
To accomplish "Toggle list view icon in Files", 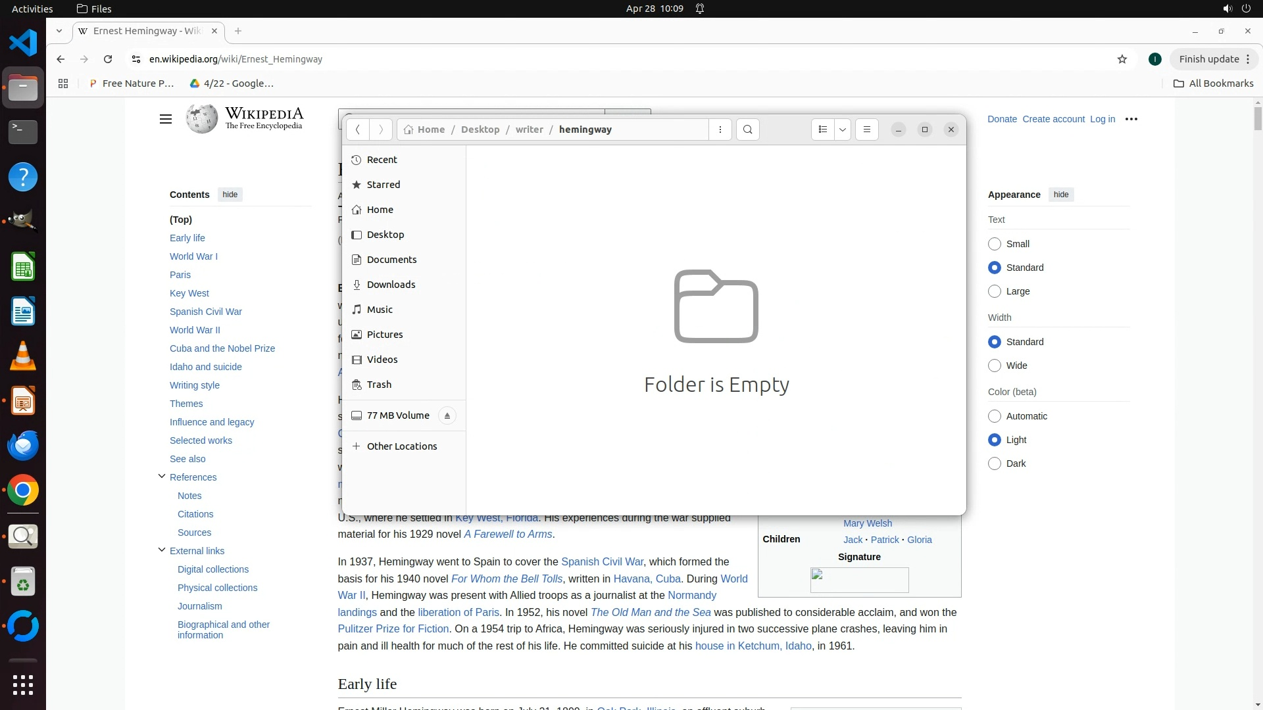I will 822,130.
